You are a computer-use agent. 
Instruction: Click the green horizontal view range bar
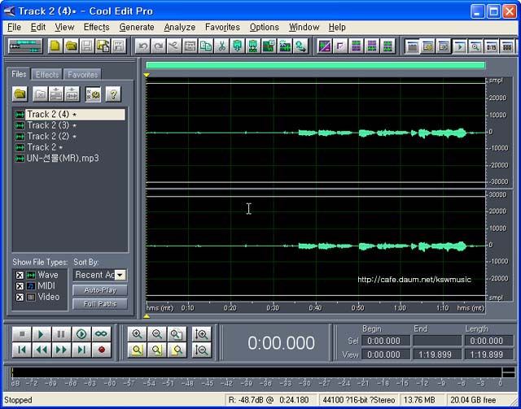pos(315,65)
